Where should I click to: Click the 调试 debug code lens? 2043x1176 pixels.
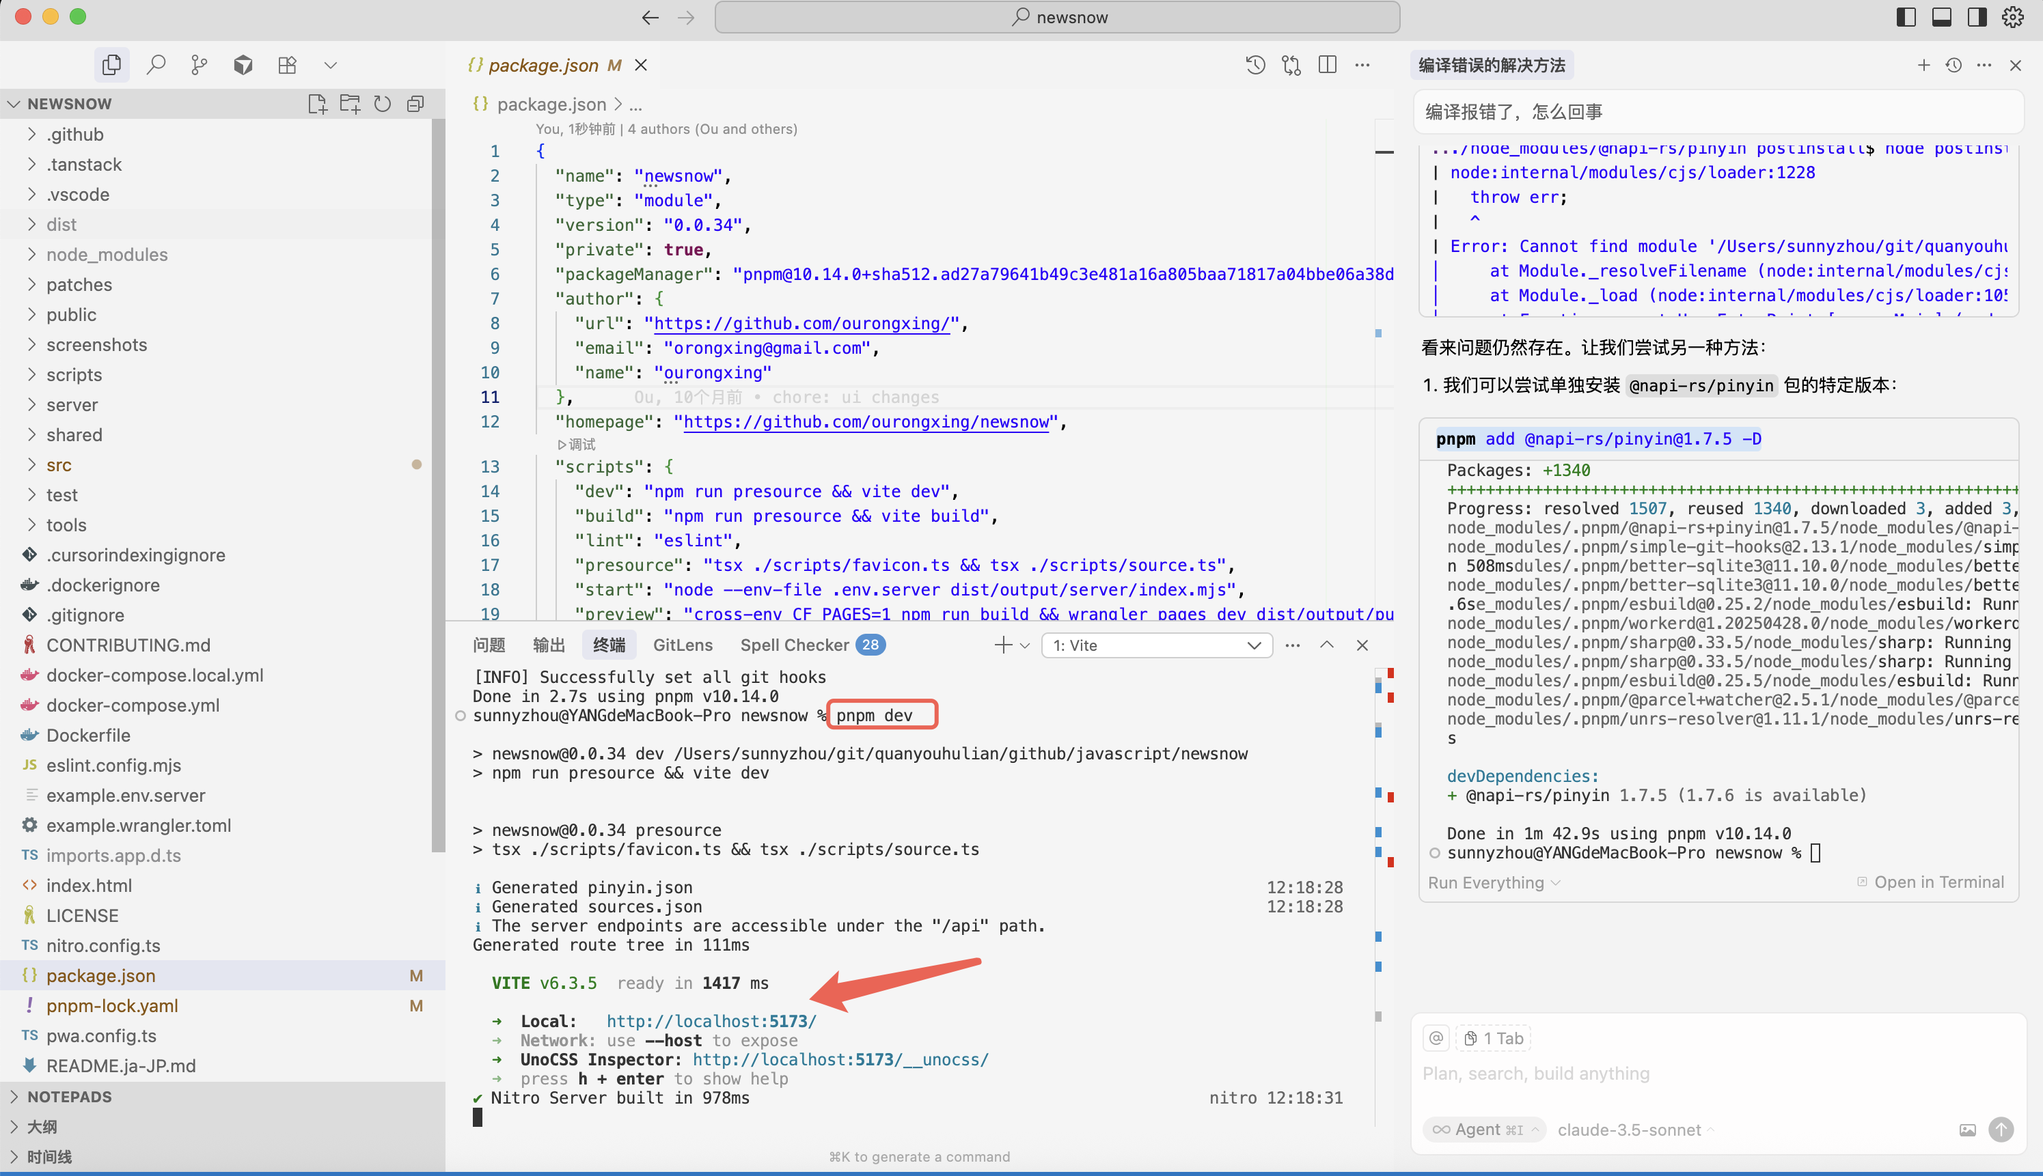pos(576,444)
